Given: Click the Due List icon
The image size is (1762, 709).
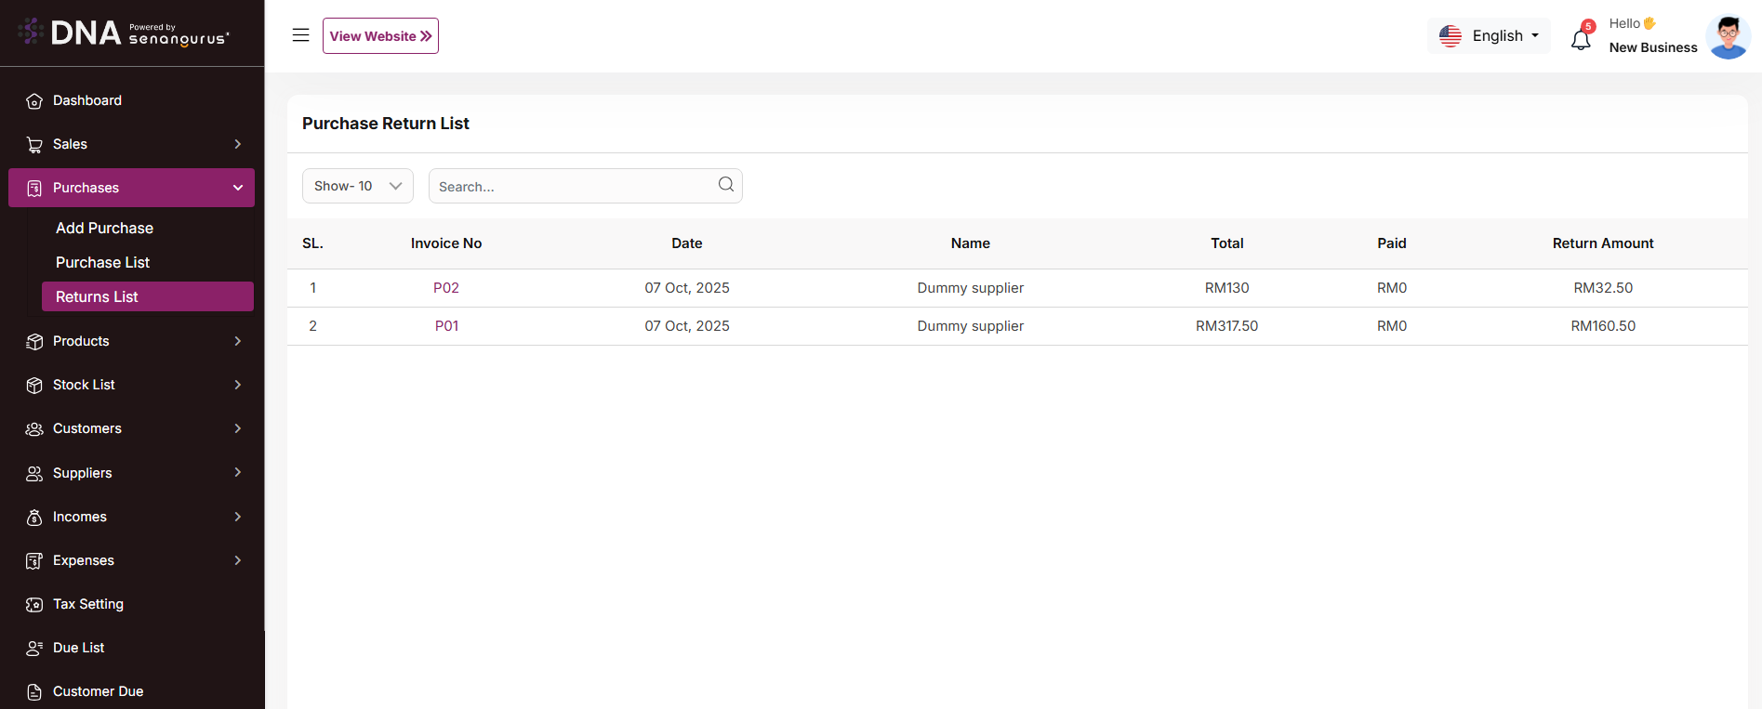Looking at the screenshot, I should pos(34,649).
